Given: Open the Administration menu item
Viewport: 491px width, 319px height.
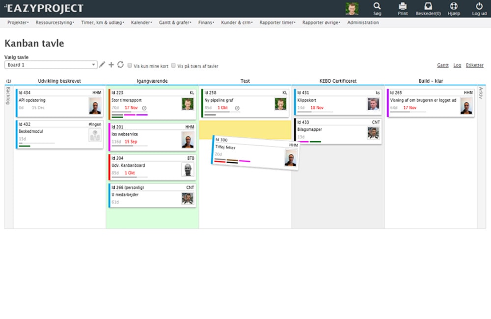Looking at the screenshot, I should click(x=363, y=23).
